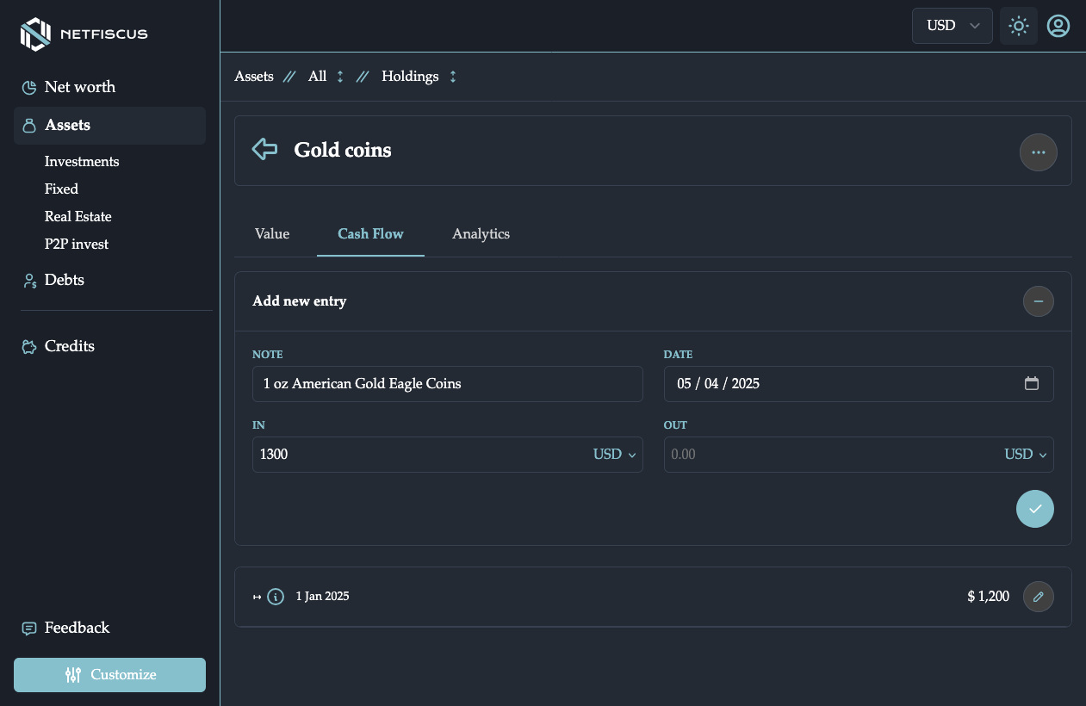Click the Credits icon in the sidebar

[x=29, y=346]
